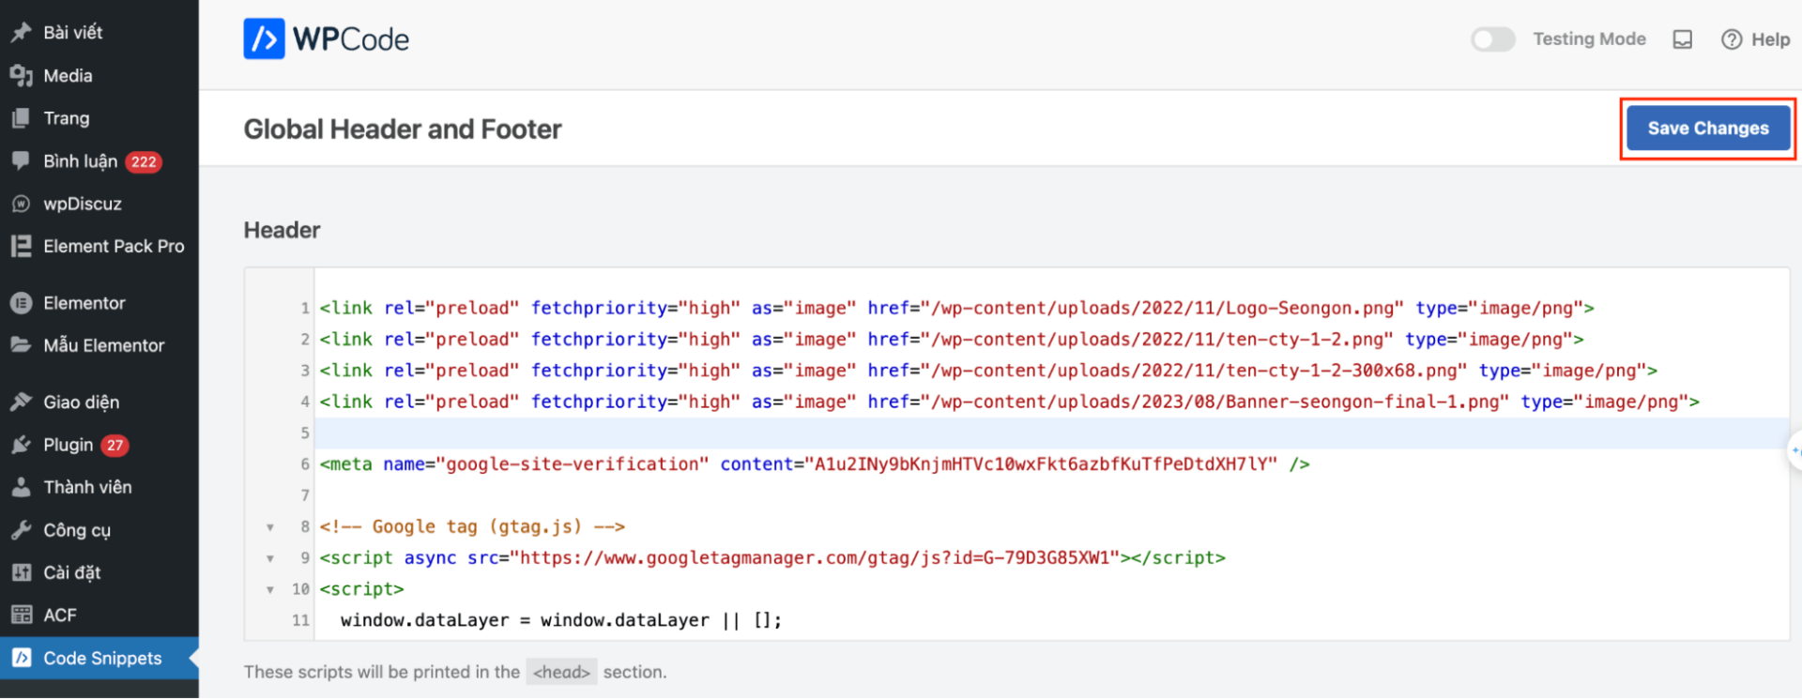Click the Testing Mode label
The height and width of the screenshot is (699, 1802).
1589,39
